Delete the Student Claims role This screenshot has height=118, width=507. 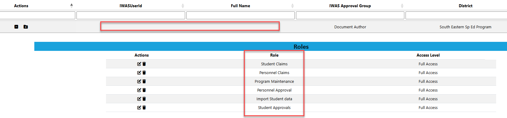144,64
